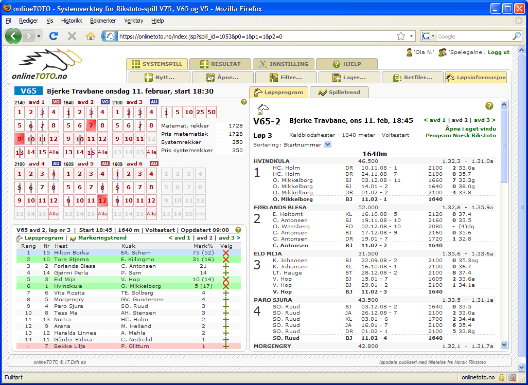Click the address bar URL field

tap(256, 36)
